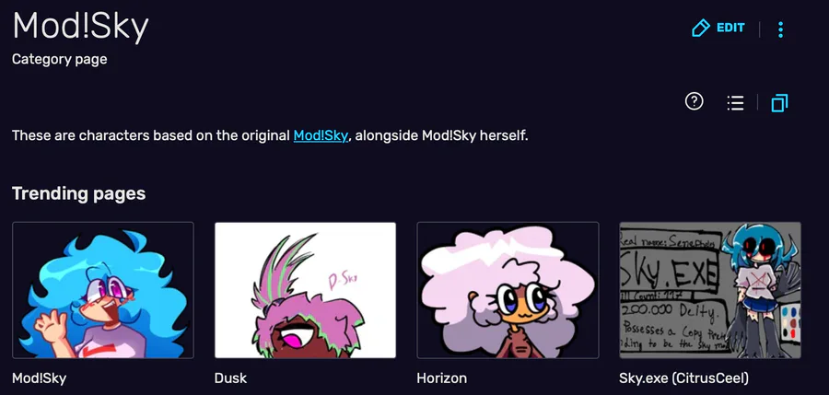Open the three-dot more actions menu
The width and height of the screenshot is (829, 395).
[780, 29]
